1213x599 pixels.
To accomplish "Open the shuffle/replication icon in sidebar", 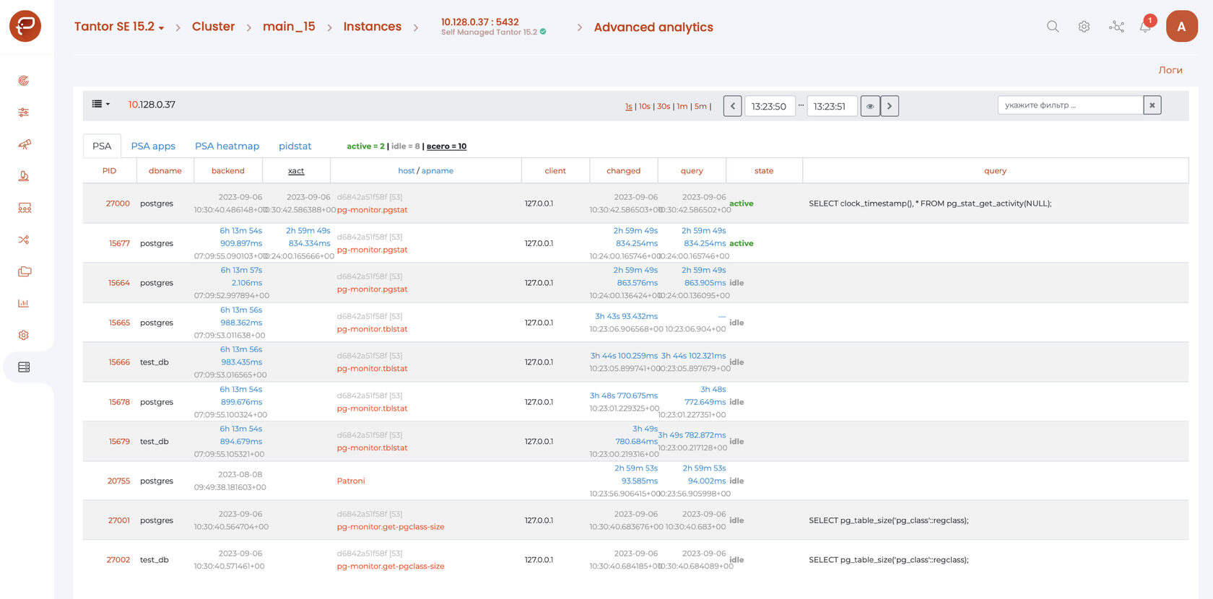I will (24, 240).
